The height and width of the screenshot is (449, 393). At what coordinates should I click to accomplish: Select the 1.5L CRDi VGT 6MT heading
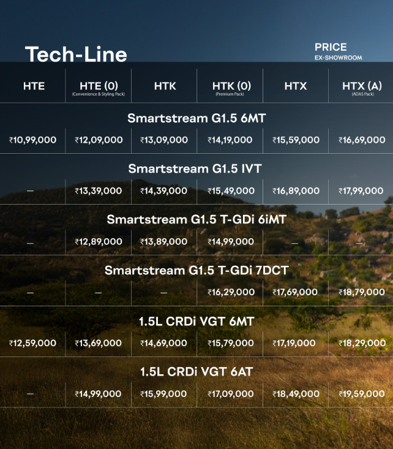click(196, 321)
